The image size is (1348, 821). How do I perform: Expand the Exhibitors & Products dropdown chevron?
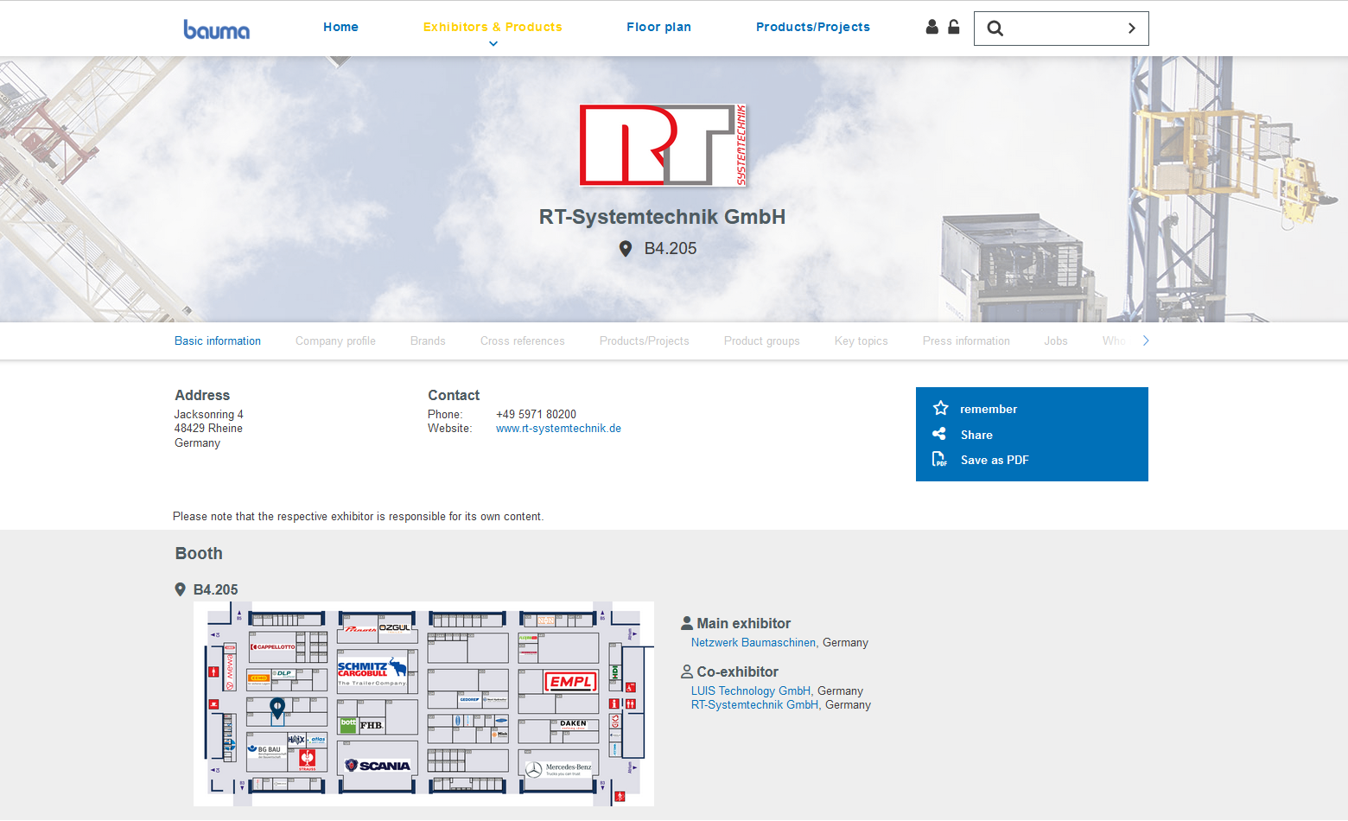[493, 43]
